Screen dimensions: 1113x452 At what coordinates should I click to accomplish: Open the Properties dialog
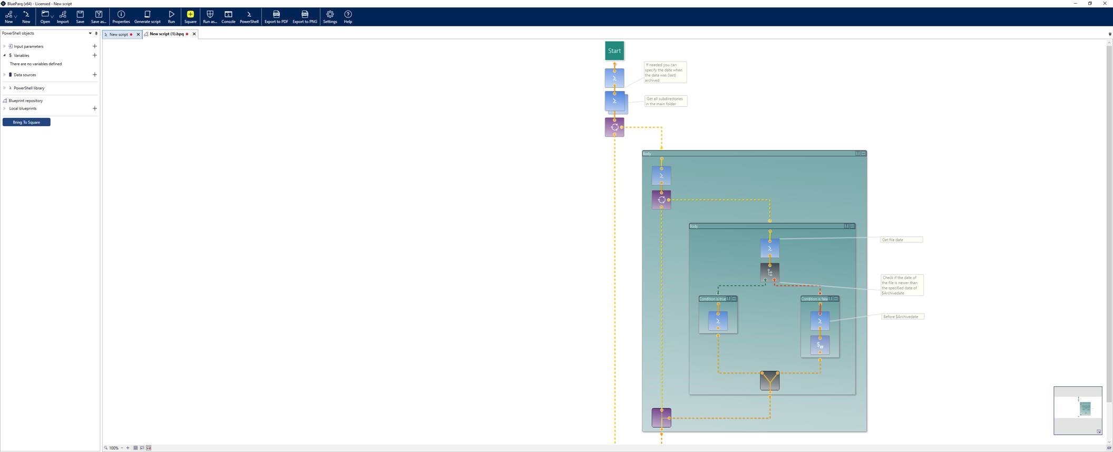tap(121, 17)
